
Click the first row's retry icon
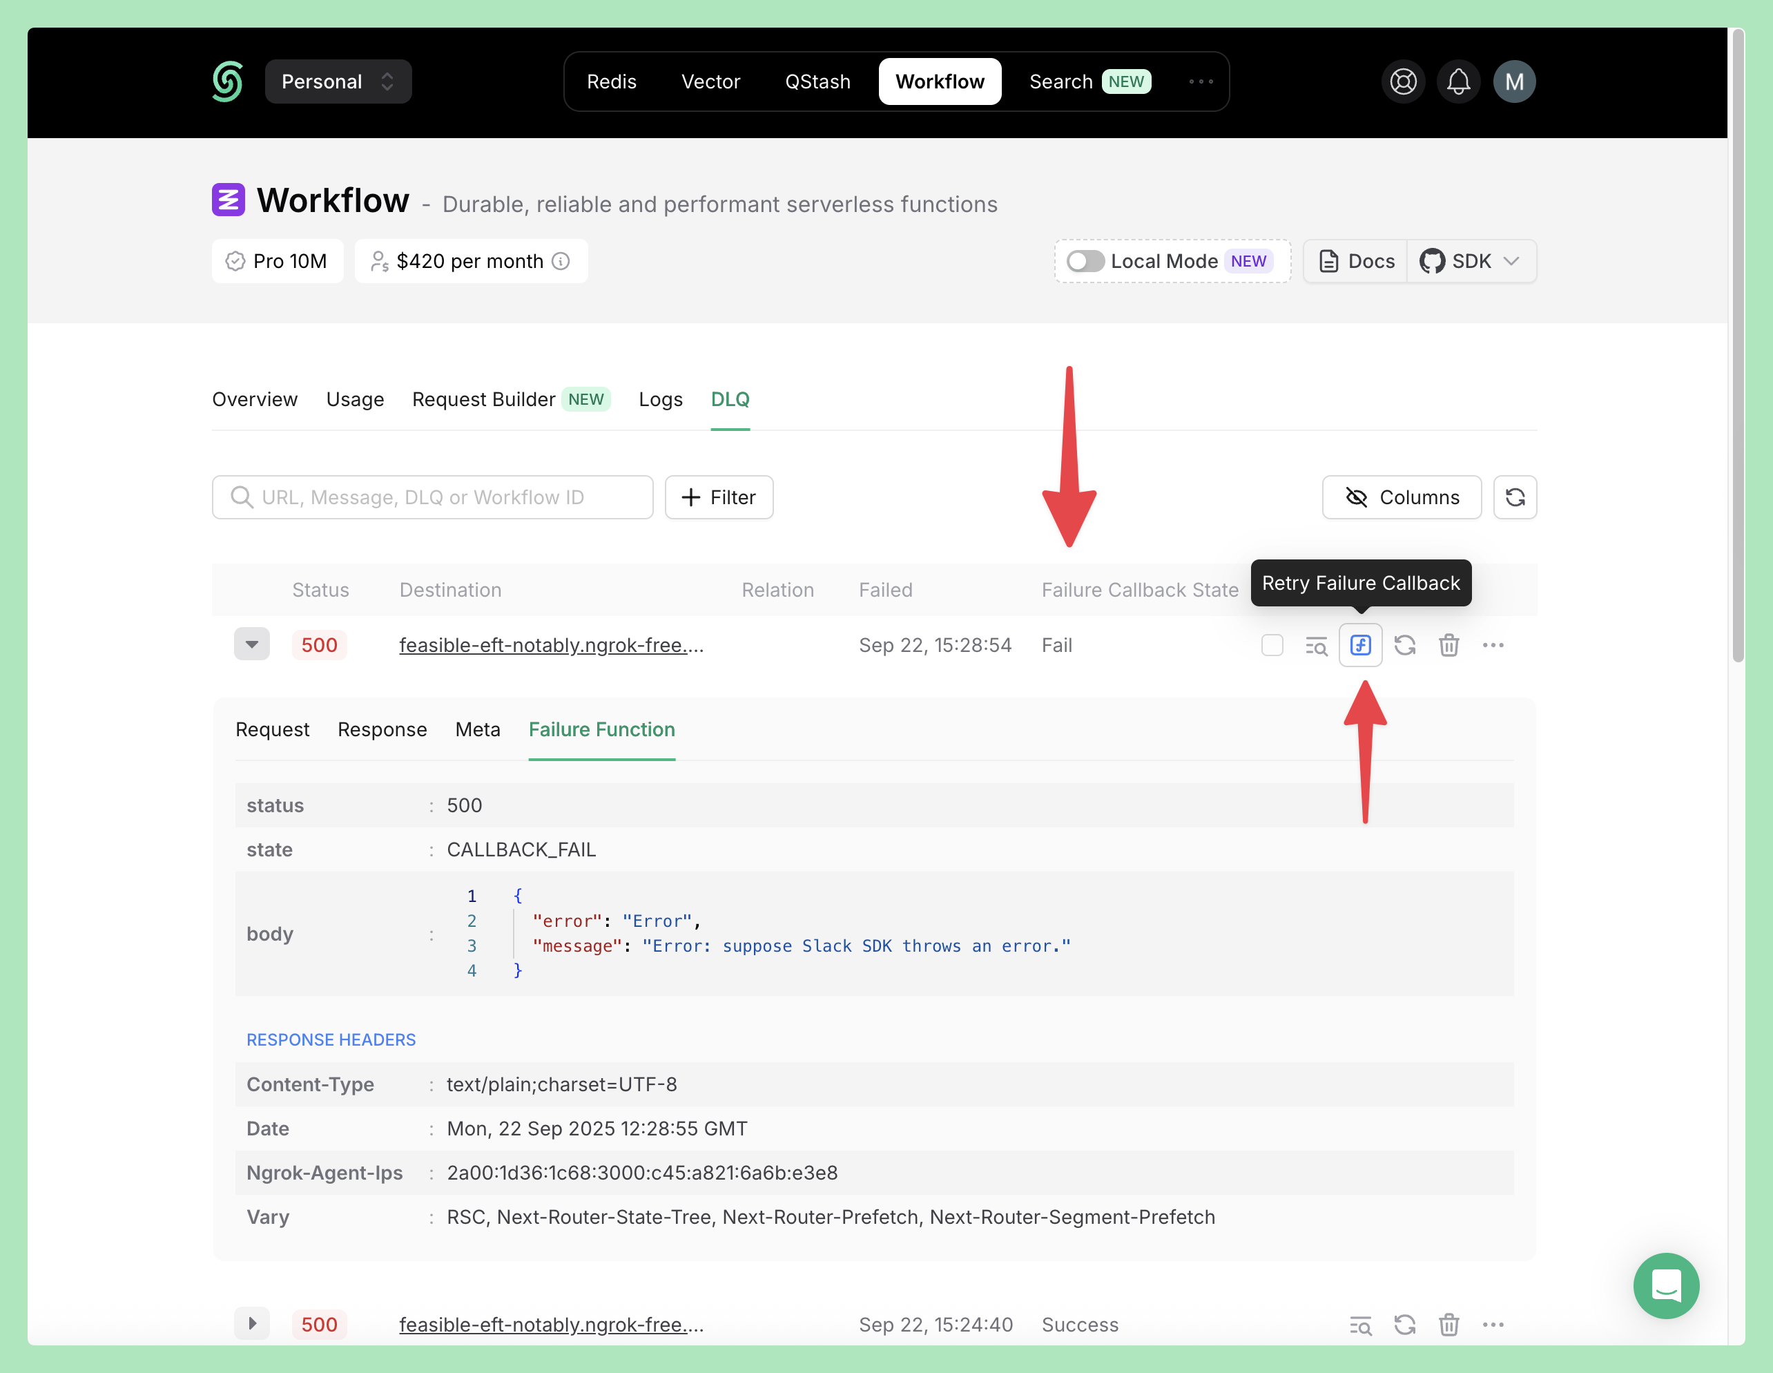pos(1404,646)
